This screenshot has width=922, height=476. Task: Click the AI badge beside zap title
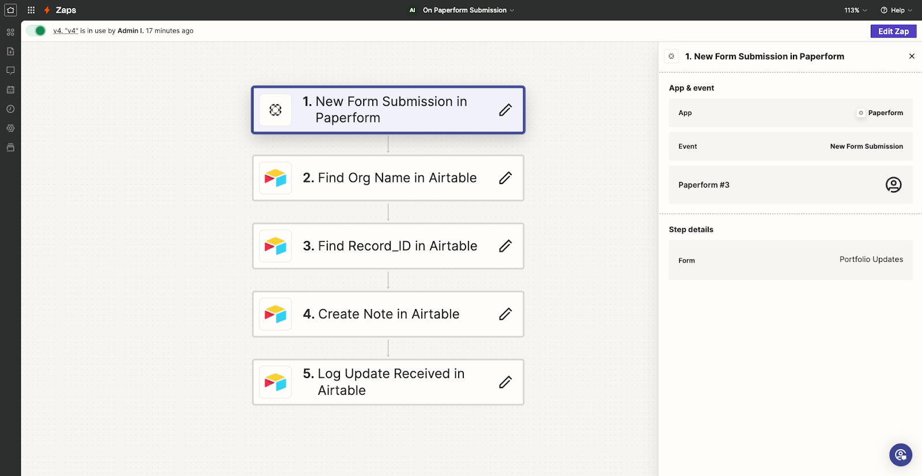click(412, 10)
